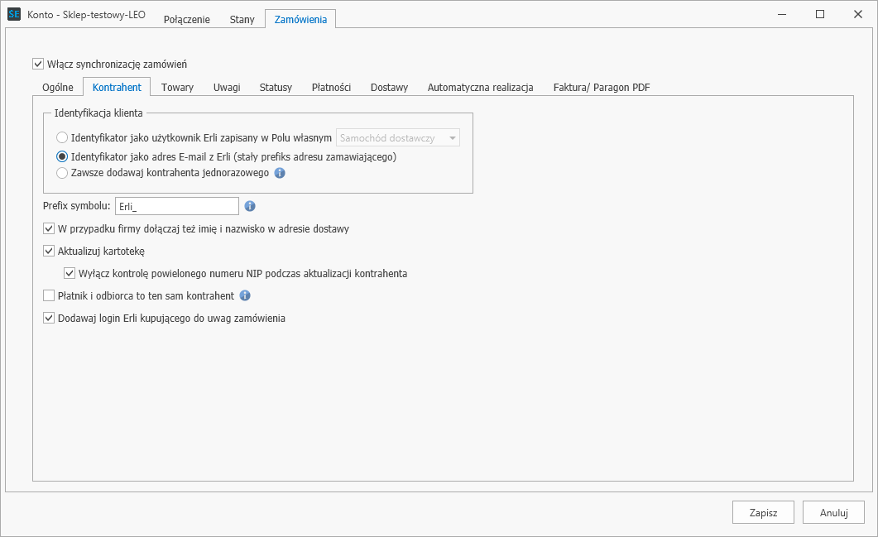The image size is (878, 537).
Task: Switch to the Połączenie tab
Action: 186,20
